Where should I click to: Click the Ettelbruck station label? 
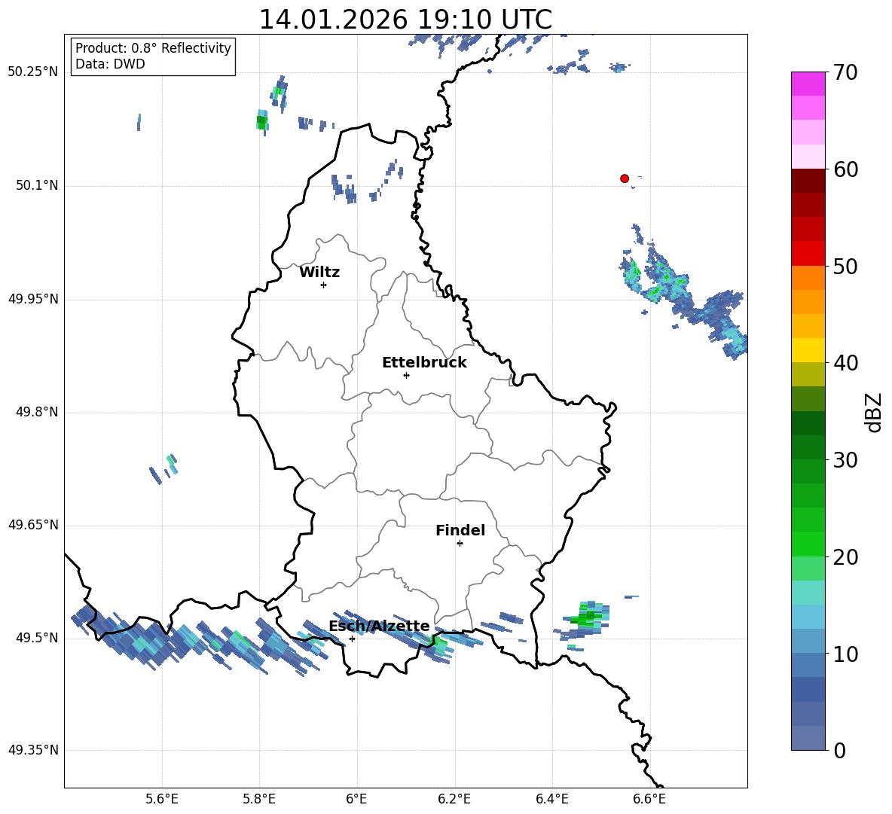tap(424, 363)
